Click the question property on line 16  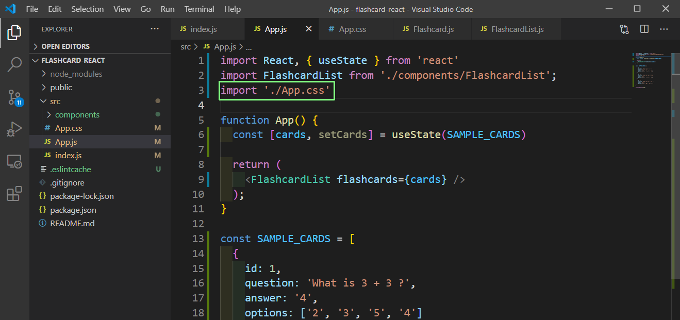coord(269,283)
